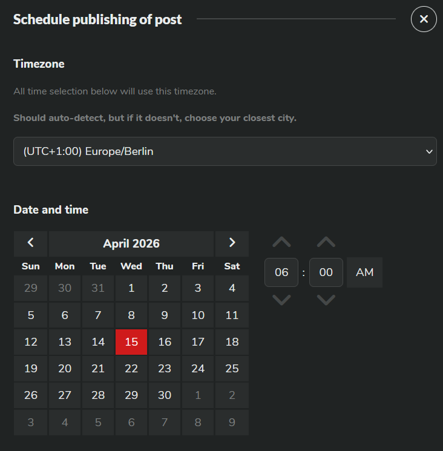Go to next month in calendar
Image resolution: width=443 pixels, height=451 pixels.
coord(232,243)
